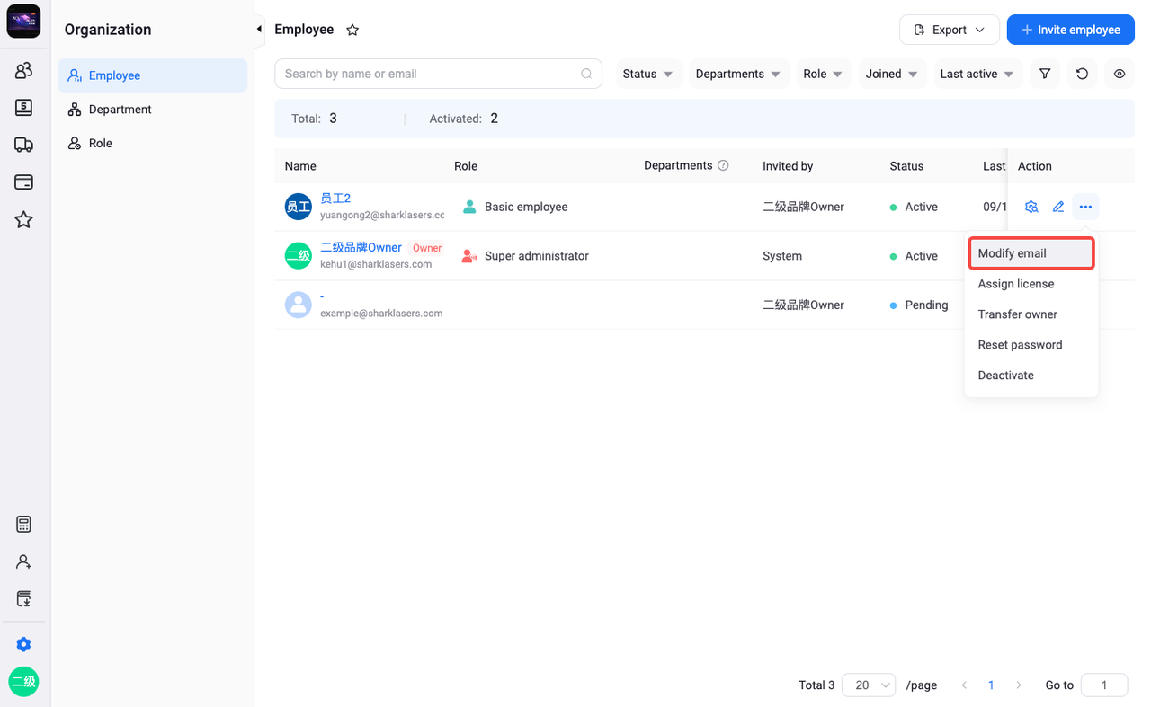The height and width of the screenshot is (707, 1151).
Task: Open the star favorites icon in sidebar
Action: [x=24, y=220]
